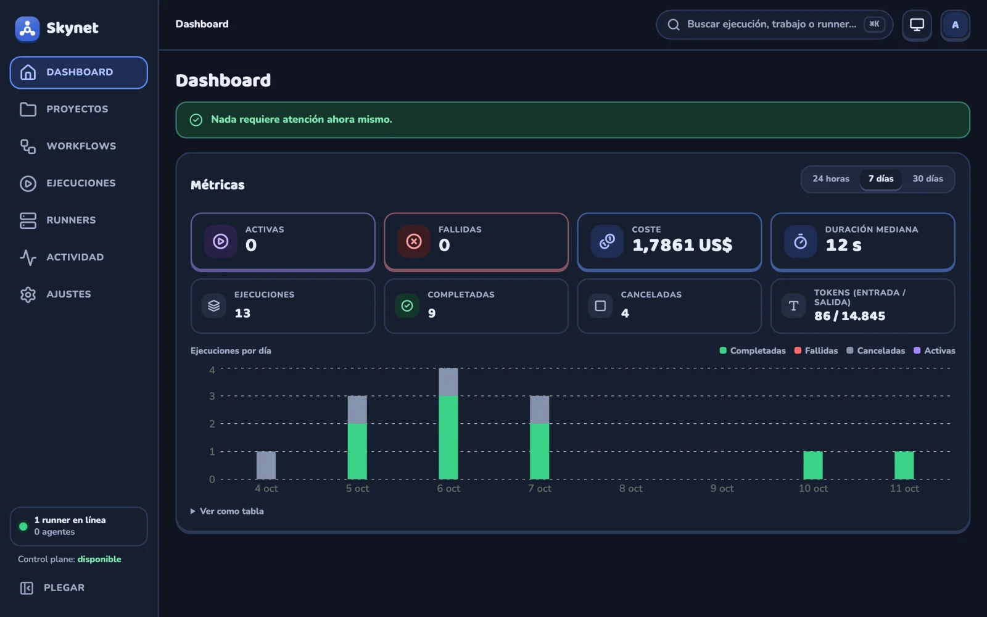Click the Proyectos folder icon
The width and height of the screenshot is (987, 617).
tap(28, 109)
